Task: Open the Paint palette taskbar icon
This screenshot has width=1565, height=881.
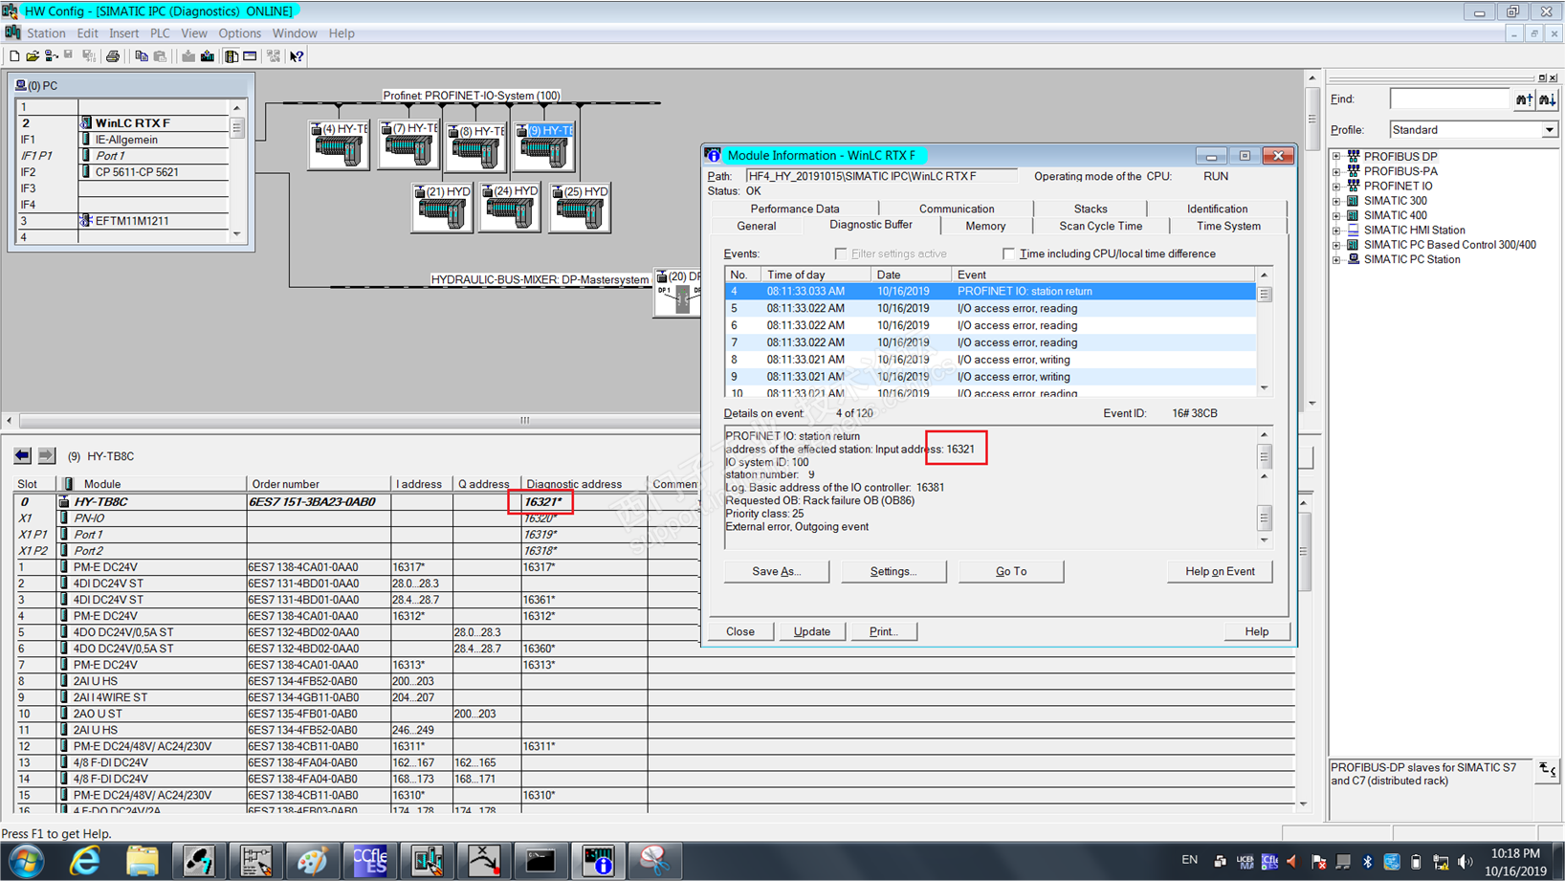Action: [x=313, y=861]
